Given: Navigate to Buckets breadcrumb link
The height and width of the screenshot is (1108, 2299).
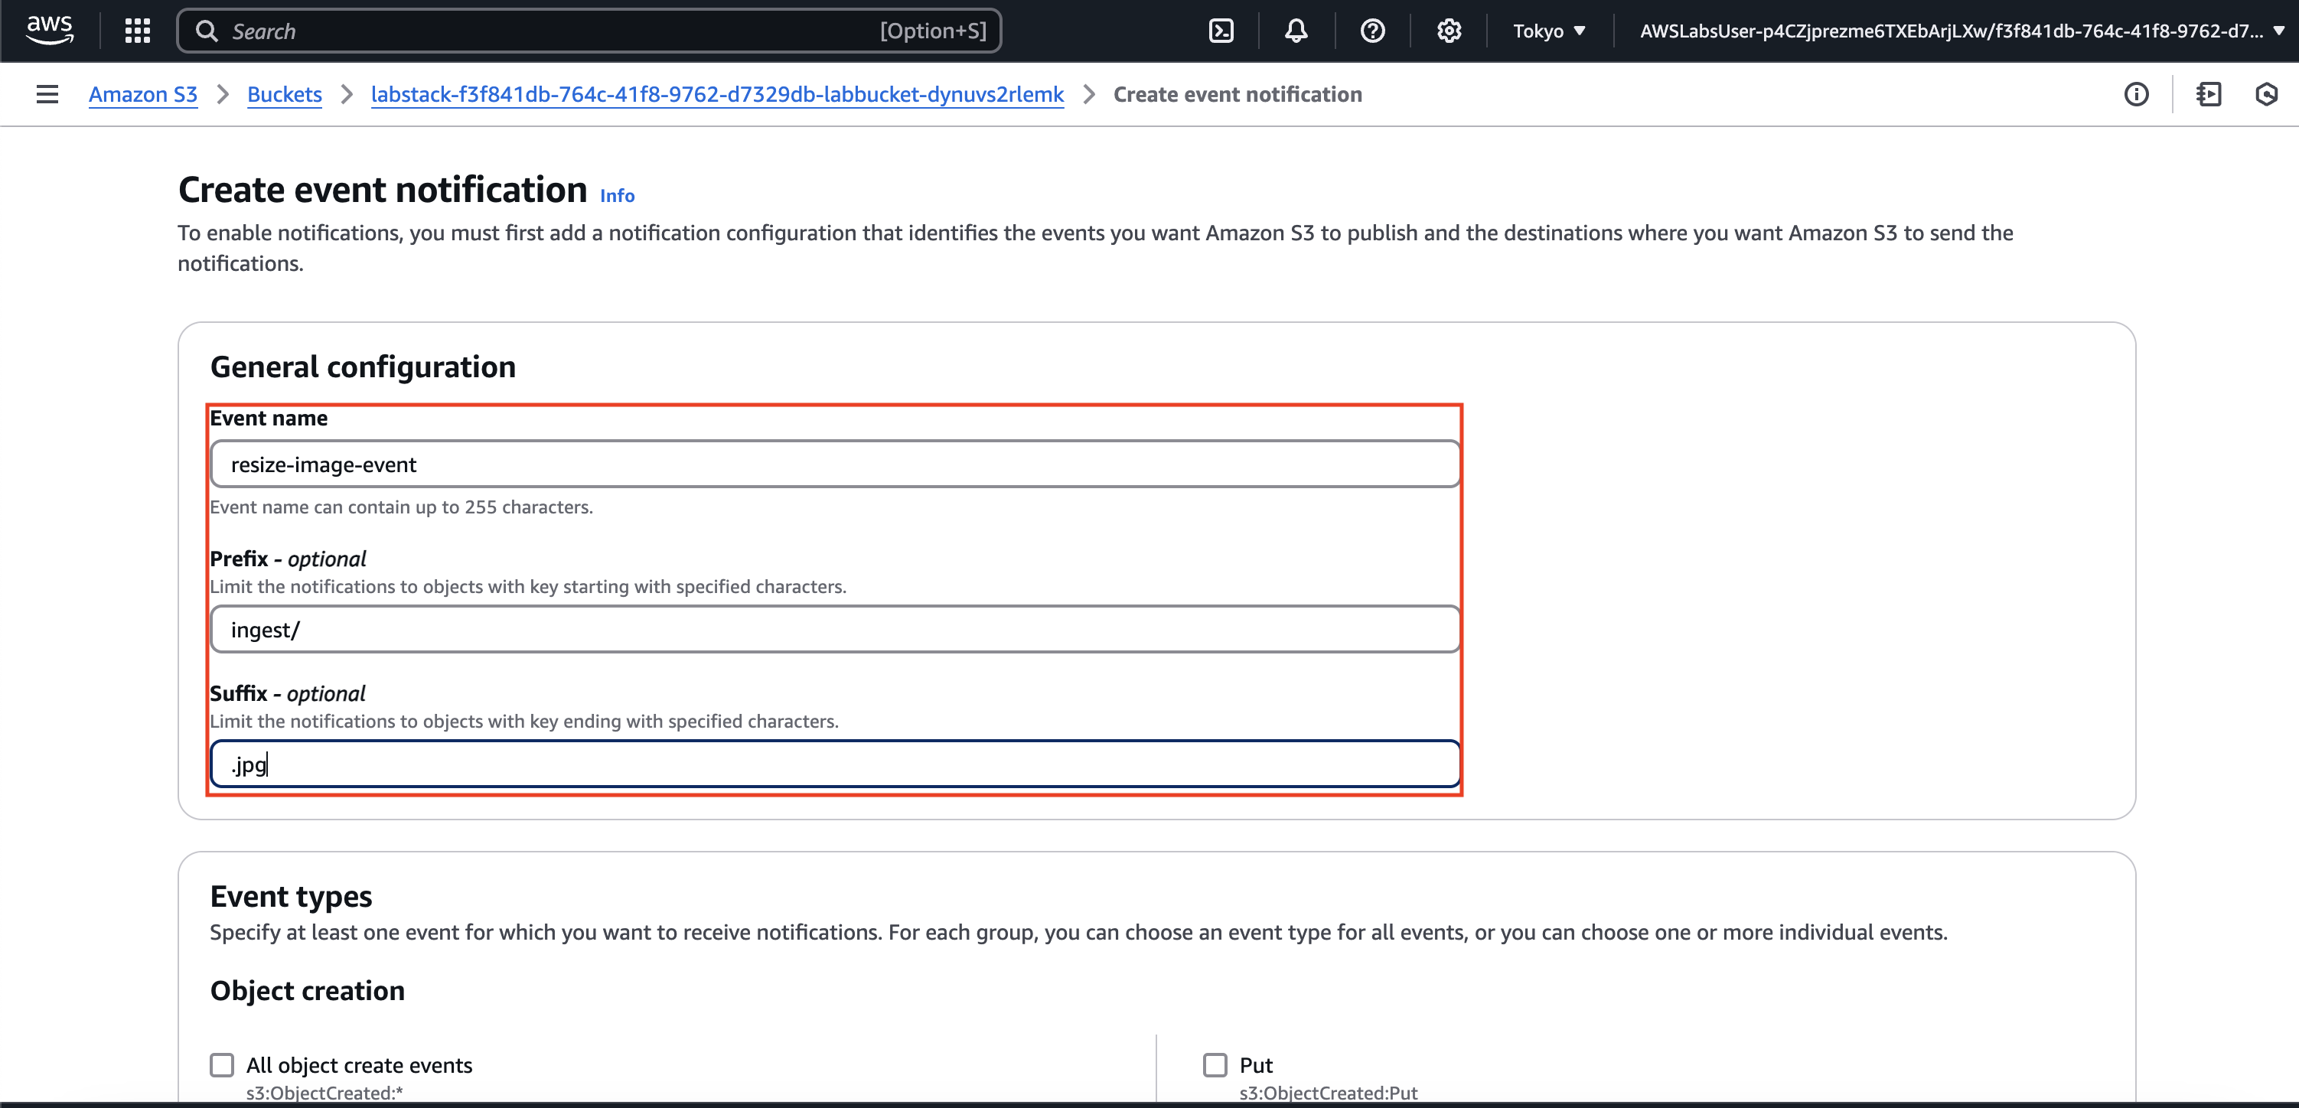Looking at the screenshot, I should 284,95.
